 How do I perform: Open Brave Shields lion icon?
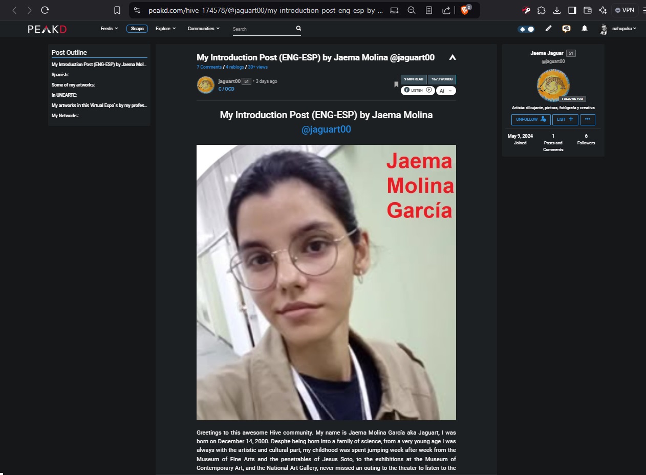tap(465, 10)
